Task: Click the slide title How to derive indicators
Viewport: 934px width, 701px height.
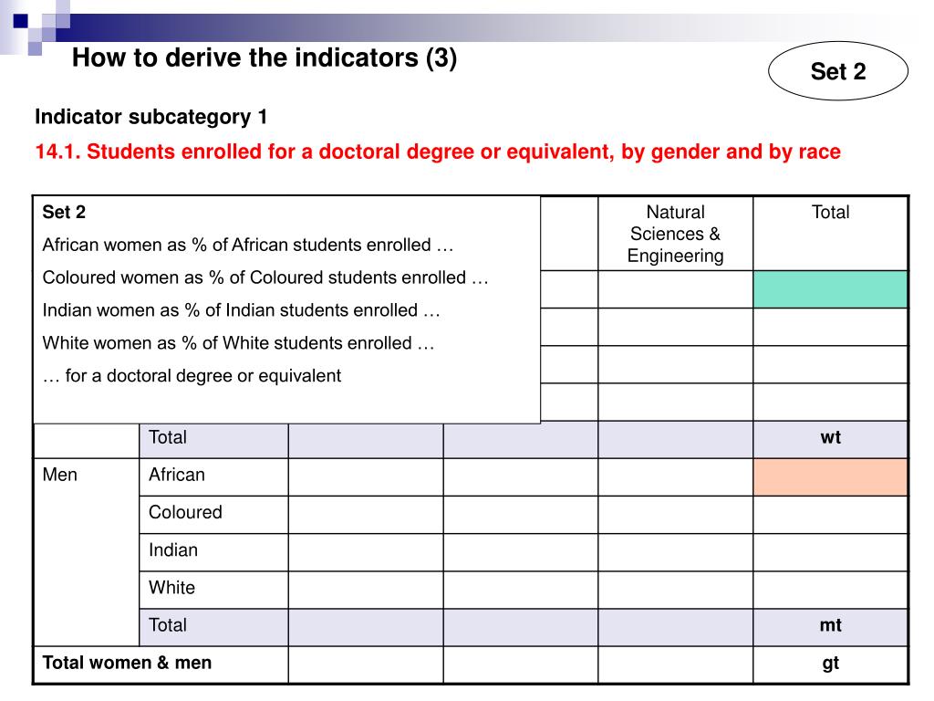Action: pos(265,58)
